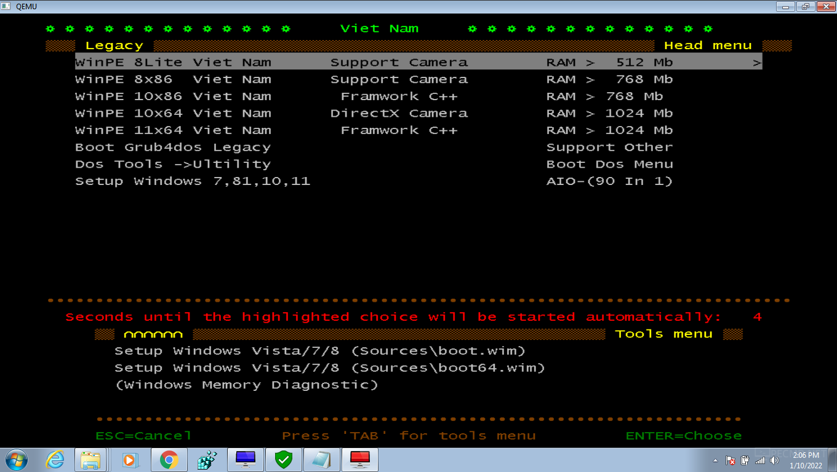Open the clock showing 2:06 PM
Screen dimensions: 837x472
point(806,460)
